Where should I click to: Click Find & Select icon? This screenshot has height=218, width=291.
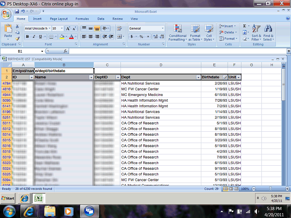[x=268, y=32]
